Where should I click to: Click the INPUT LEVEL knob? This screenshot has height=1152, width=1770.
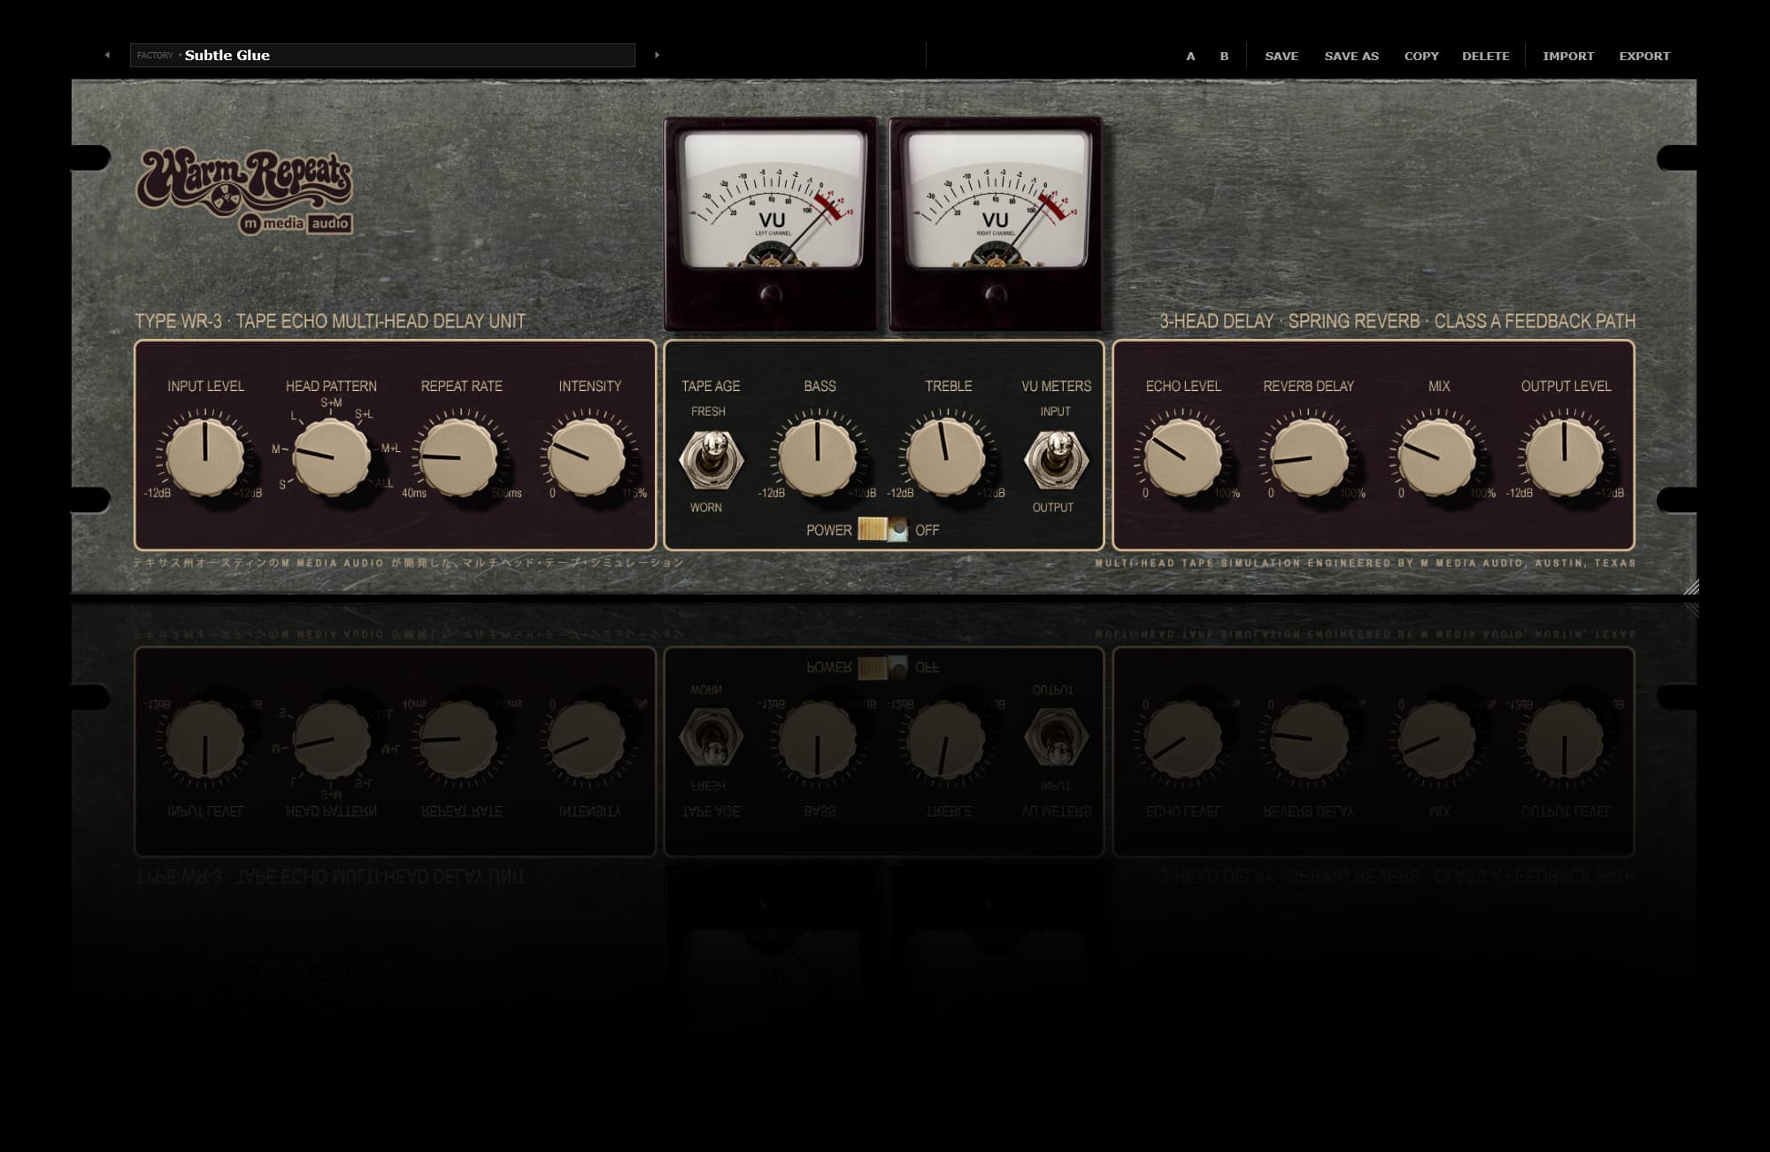tap(205, 457)
